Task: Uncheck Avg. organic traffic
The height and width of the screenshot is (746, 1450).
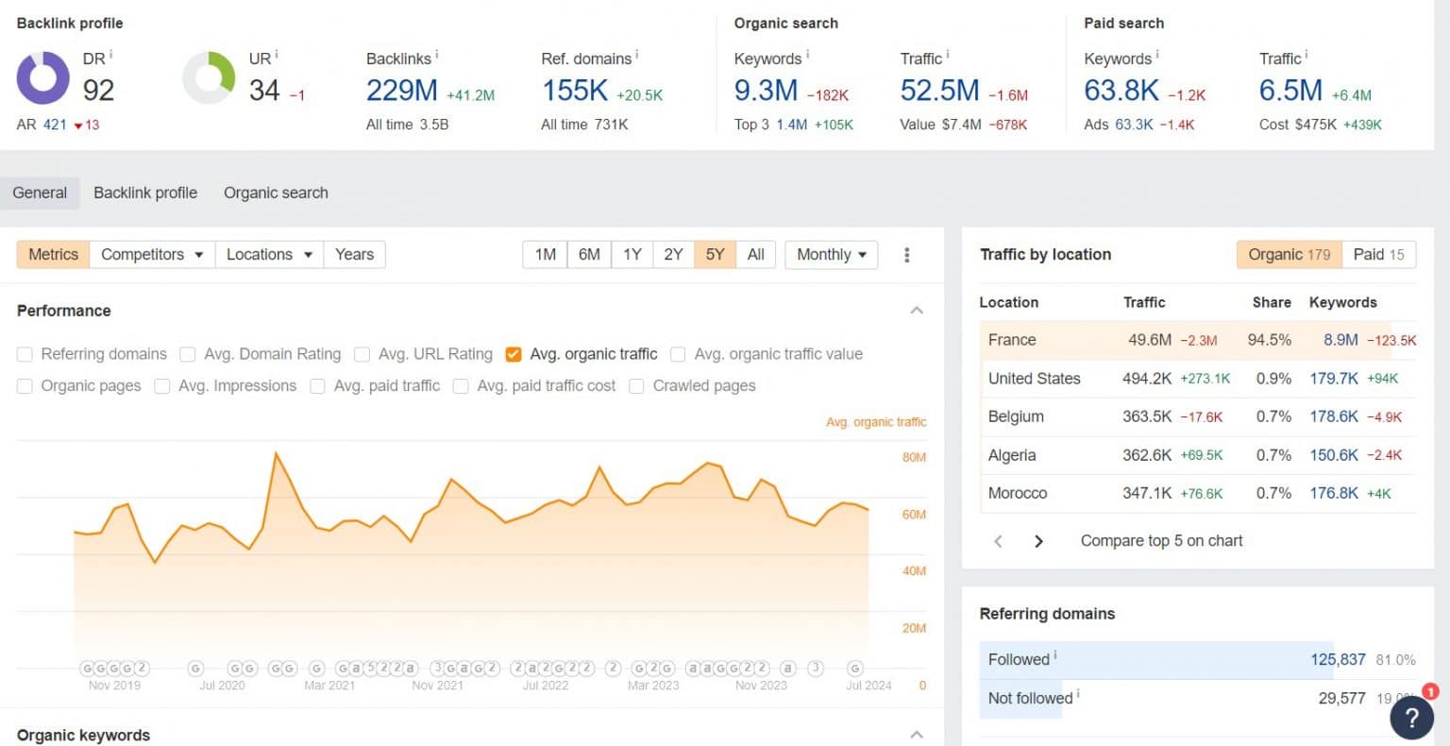Action: click(x=513, y=353)
